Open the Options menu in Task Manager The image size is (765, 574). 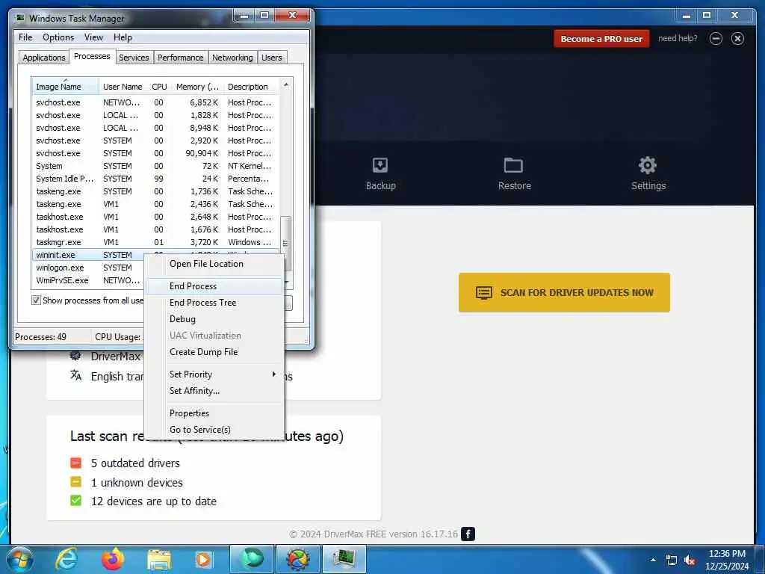(58, 37)
